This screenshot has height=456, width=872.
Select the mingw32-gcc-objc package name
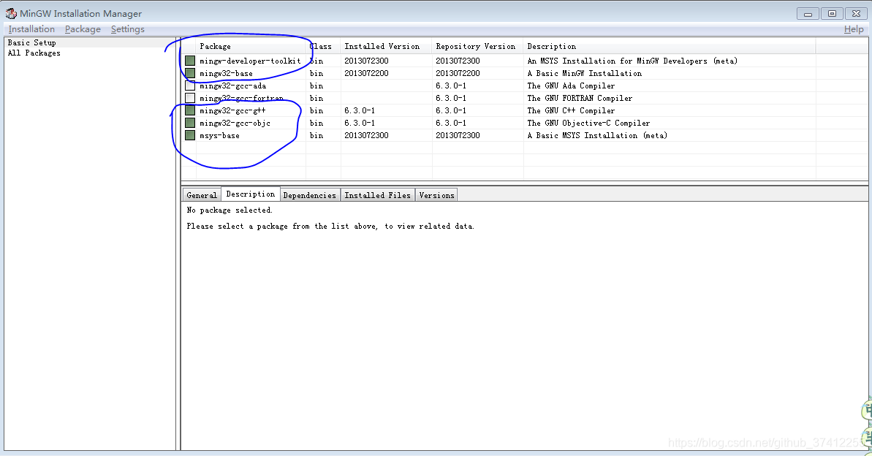pyautogui.click(x=235, y=123)
